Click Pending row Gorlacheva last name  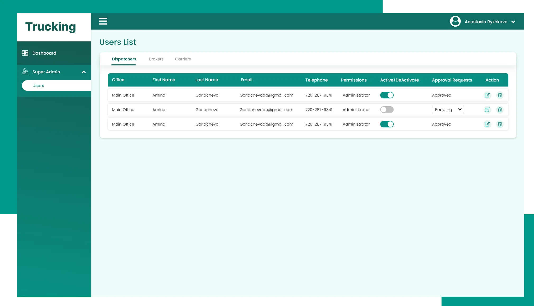[207, 109]
